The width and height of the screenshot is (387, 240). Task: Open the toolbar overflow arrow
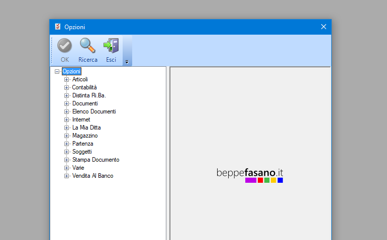click(127, 62)
